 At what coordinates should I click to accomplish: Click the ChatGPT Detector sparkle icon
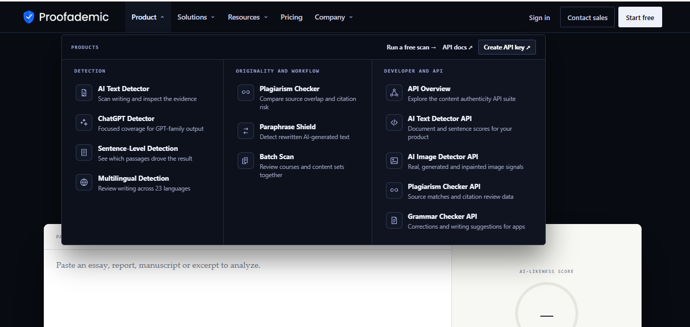[84, 123]
